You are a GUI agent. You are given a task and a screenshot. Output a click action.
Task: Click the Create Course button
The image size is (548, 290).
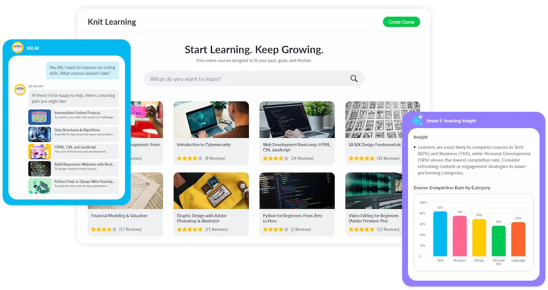pos(401,22)
